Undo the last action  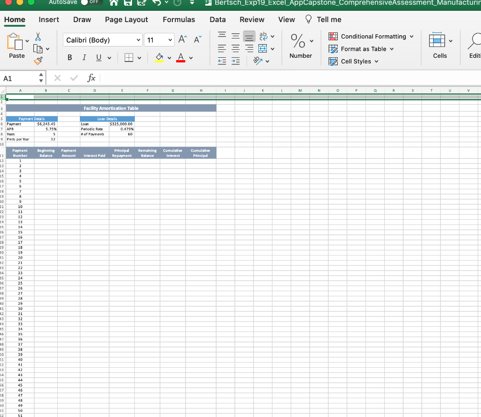(x=156, y=3)
